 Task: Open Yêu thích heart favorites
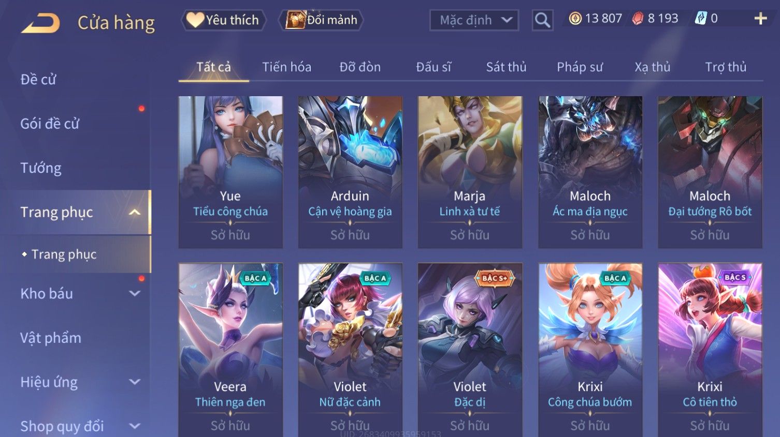click(x=223, y=20)
